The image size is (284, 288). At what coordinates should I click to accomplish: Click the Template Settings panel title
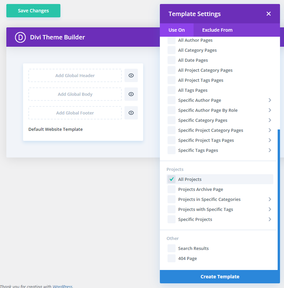[195, 14]
